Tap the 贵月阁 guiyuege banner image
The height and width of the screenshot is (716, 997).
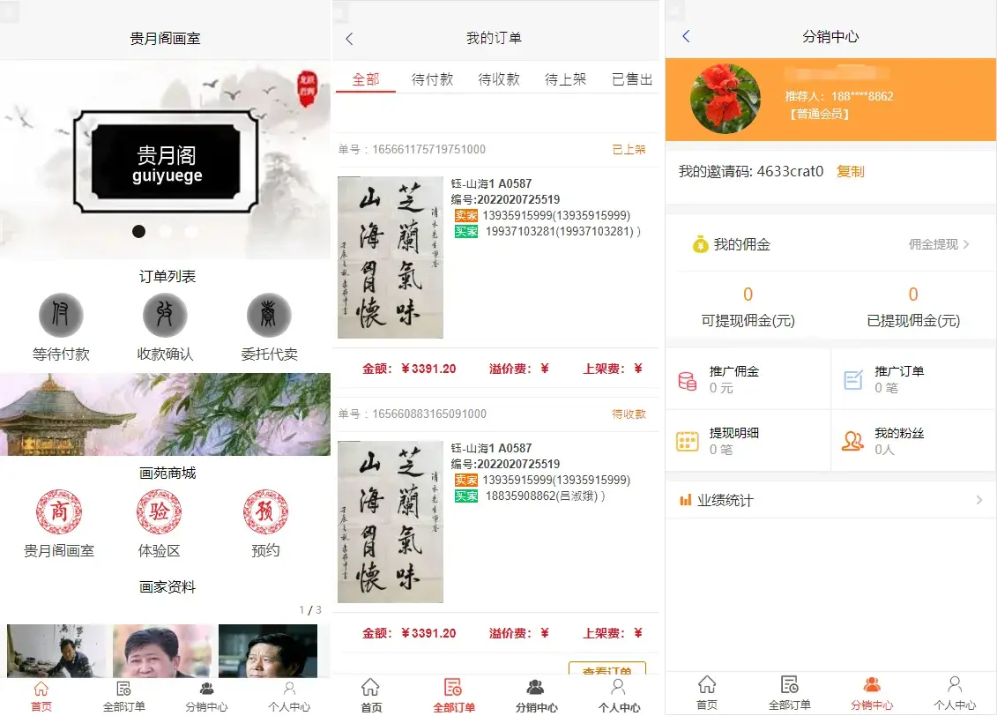[x=166, y=160]
